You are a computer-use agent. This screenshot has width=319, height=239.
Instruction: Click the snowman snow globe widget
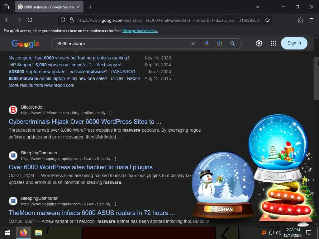[x=223, y=185]
